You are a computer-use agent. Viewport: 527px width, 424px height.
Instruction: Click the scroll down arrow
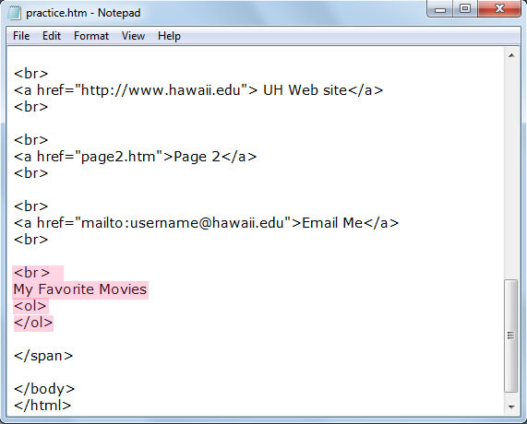(511, 406)
